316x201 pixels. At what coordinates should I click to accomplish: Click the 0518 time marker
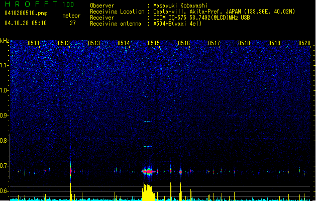tap(244, 43)
